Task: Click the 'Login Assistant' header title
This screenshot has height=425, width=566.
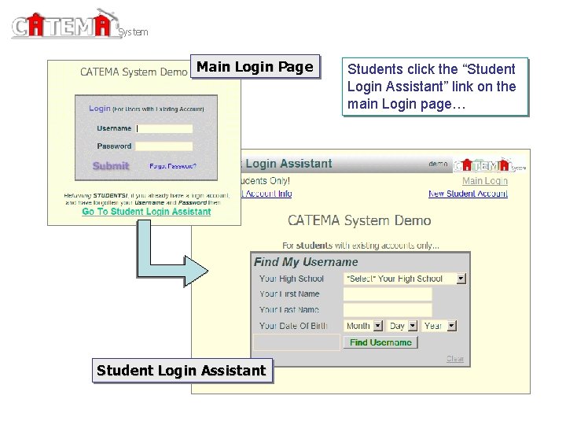Action: 289,164
